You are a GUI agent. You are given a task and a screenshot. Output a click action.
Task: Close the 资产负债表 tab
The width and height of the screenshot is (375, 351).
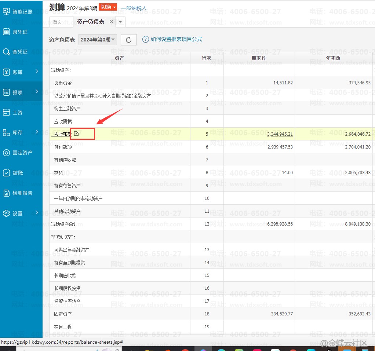(x=112, y=22)
